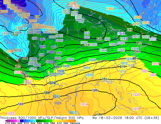Click the blue 1012 label above black 576

[124, 64]
